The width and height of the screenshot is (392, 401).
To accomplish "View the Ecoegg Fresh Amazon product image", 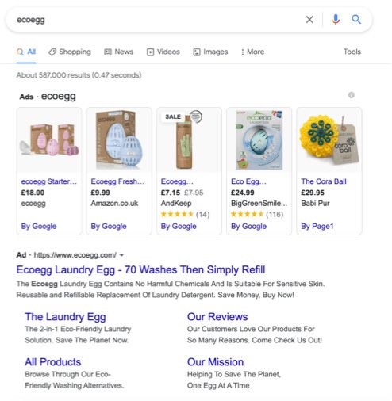I will (x=119, y=140).
